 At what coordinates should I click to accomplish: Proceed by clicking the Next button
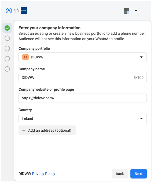(x=138, y=174)
